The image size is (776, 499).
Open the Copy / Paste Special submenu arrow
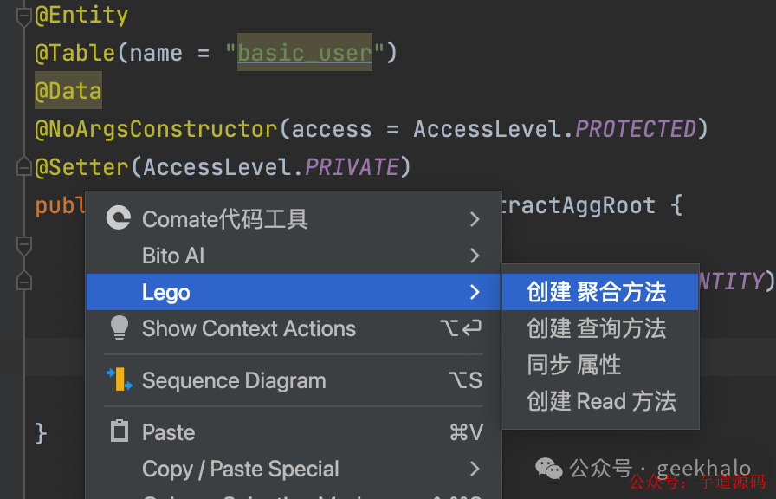[475, 469]
